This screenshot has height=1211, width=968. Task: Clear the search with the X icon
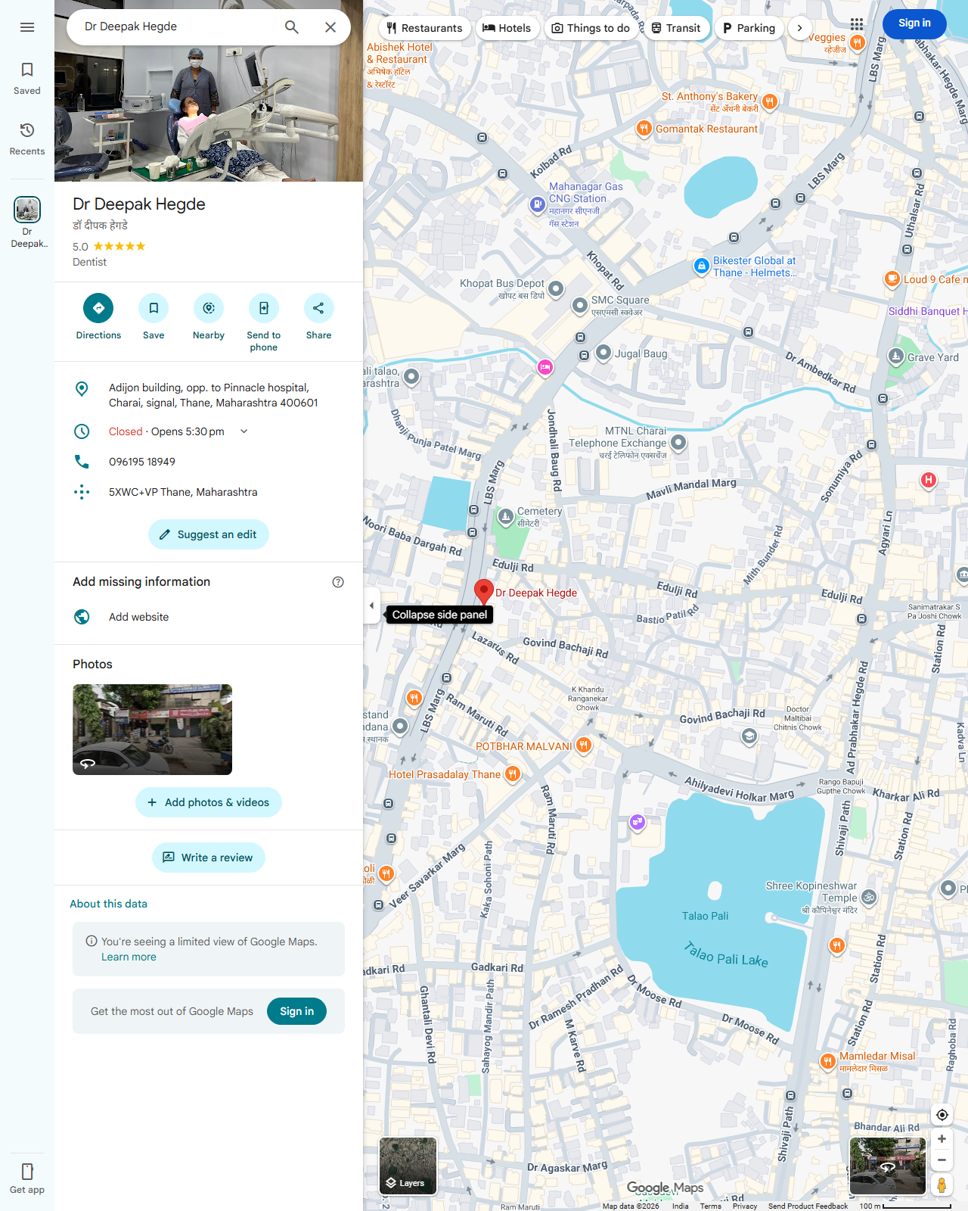[330, 27]
